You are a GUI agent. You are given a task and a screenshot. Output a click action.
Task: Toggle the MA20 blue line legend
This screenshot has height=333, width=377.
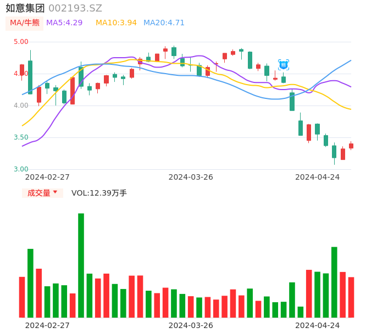click(164, 23)
